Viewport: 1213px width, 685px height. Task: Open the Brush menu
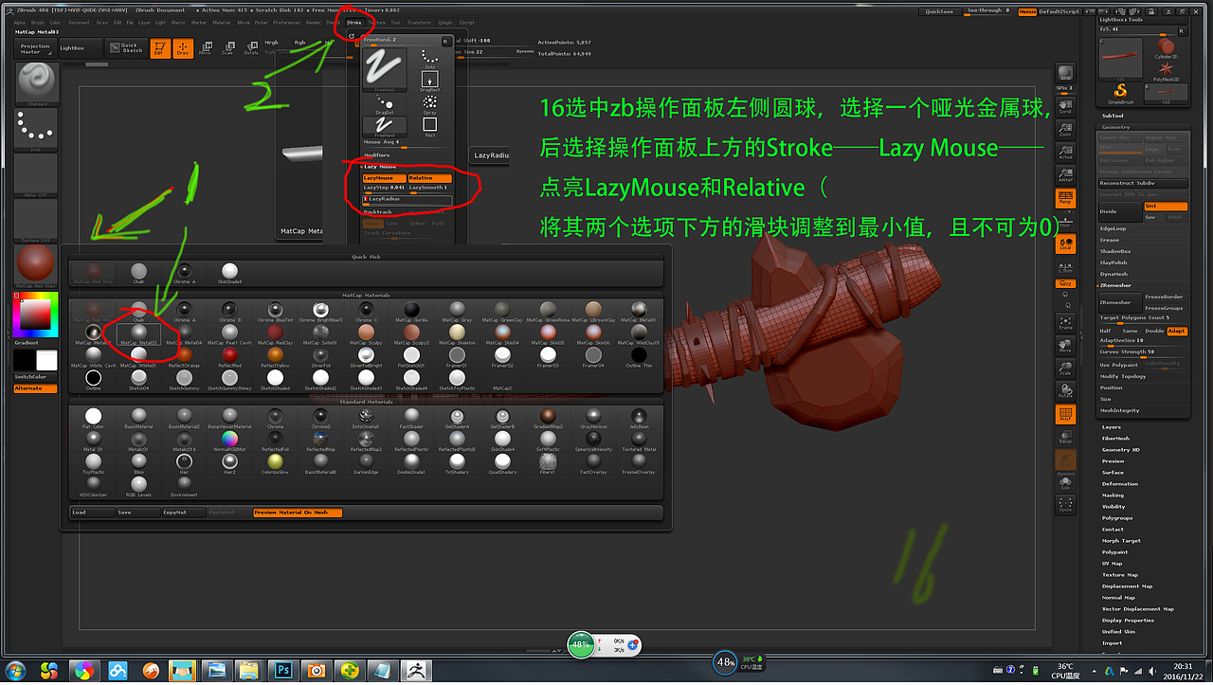(38, 22)
